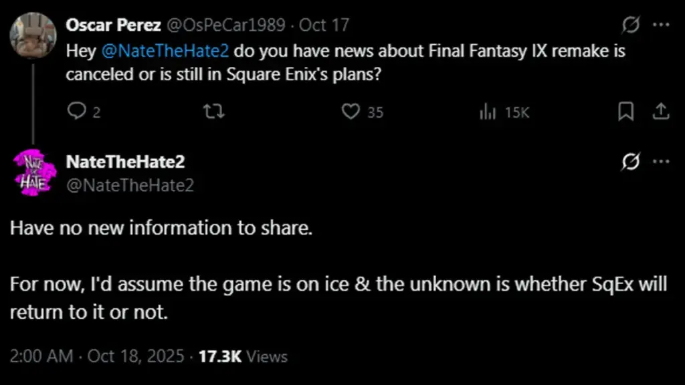Click the Grok icon on Oscar Perez's tweet
Screen dimensions: 685x385
point(629,26)
